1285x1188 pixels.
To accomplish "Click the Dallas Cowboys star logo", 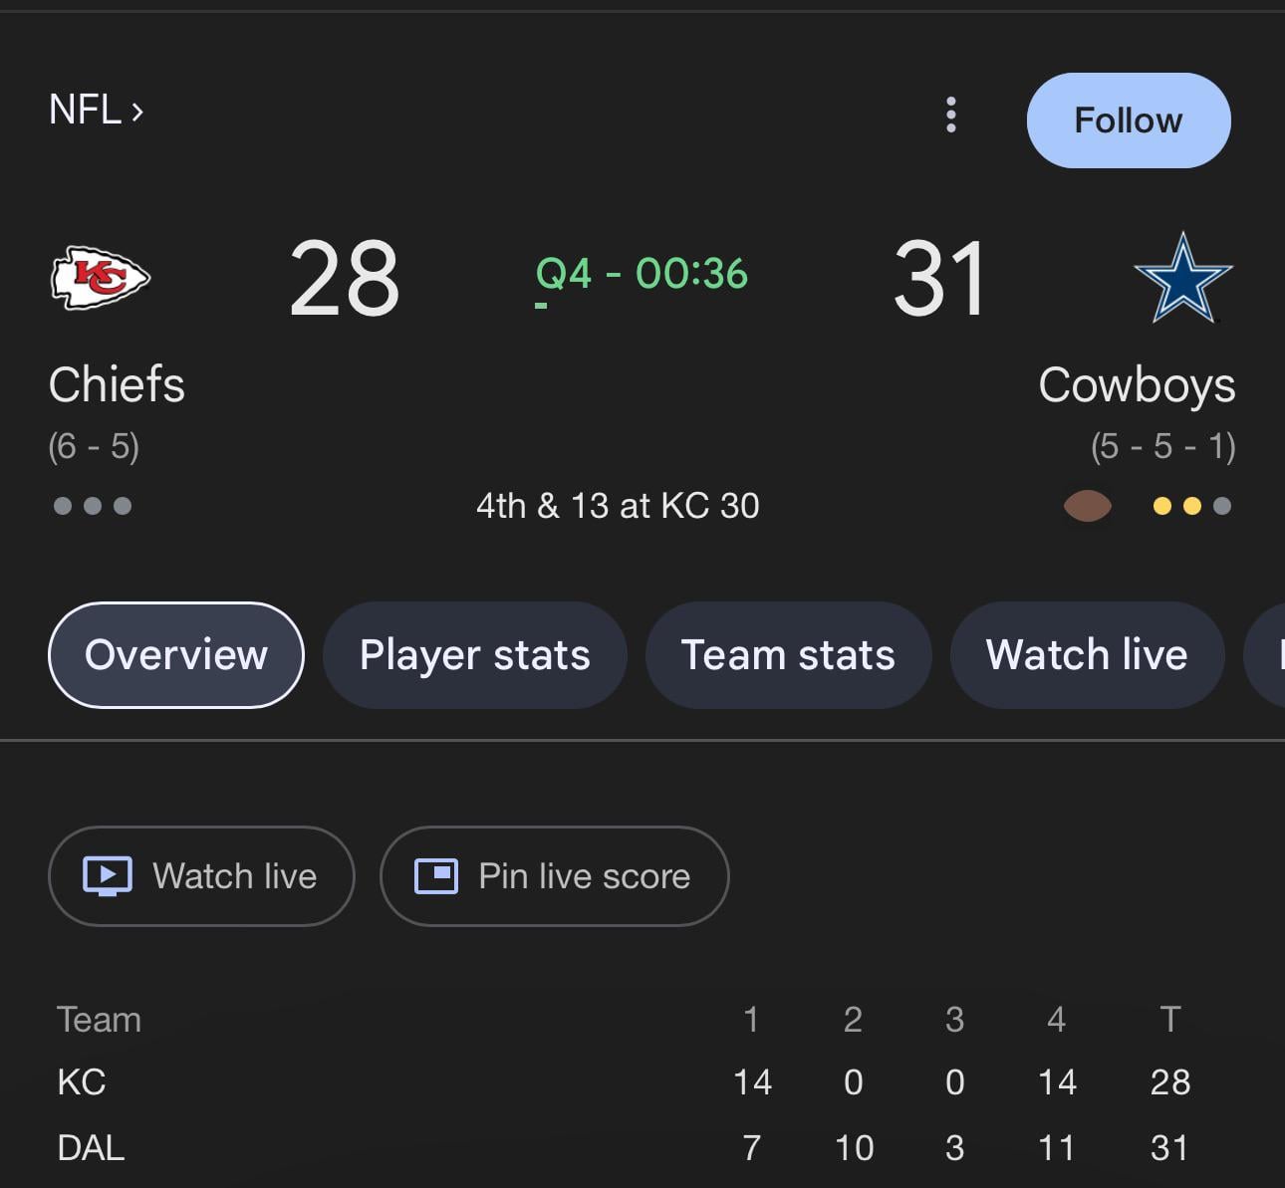I will [1182, 278].
